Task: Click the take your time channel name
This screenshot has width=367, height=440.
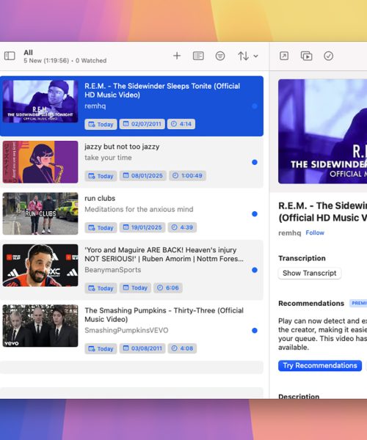Action: (108, 158)
